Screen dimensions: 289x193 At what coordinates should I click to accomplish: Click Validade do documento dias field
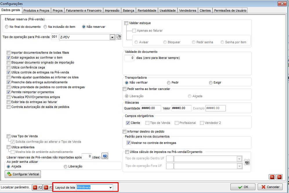(x=129, y=58)
